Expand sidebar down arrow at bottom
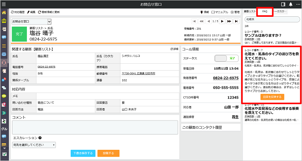 coord(4,149)
